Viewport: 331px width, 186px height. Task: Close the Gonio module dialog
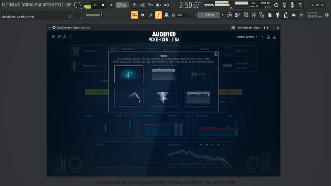[x=216, y=54]
